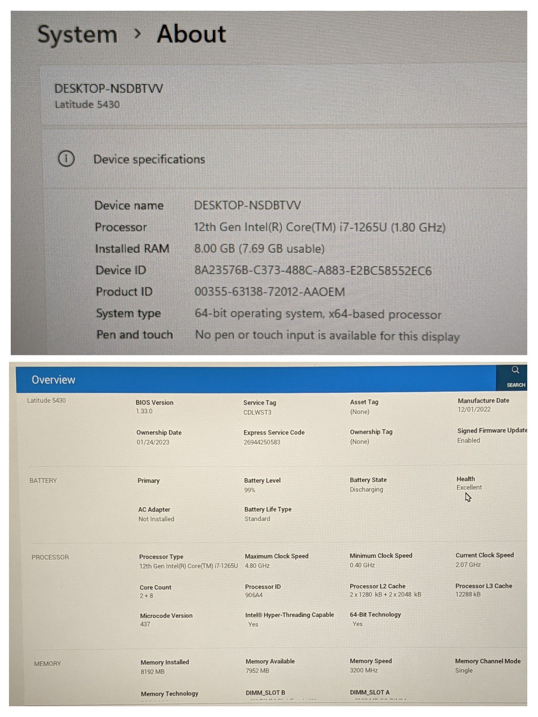Select the Service Tag value CDLWST3
Image resolution: width=538 pixels, height=717 pixels.
pos(258,412)
